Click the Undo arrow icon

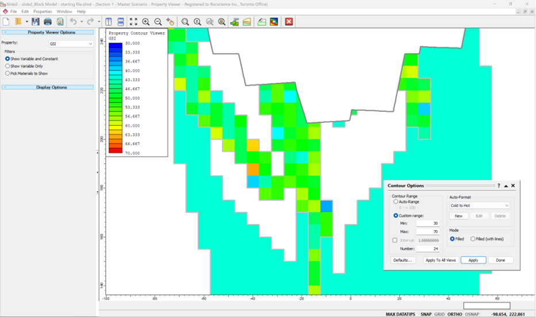pos(73,22)
